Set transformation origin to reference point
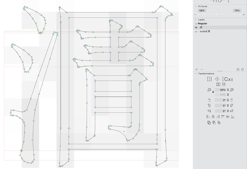The image size is (247, 169). pos(217,79)
